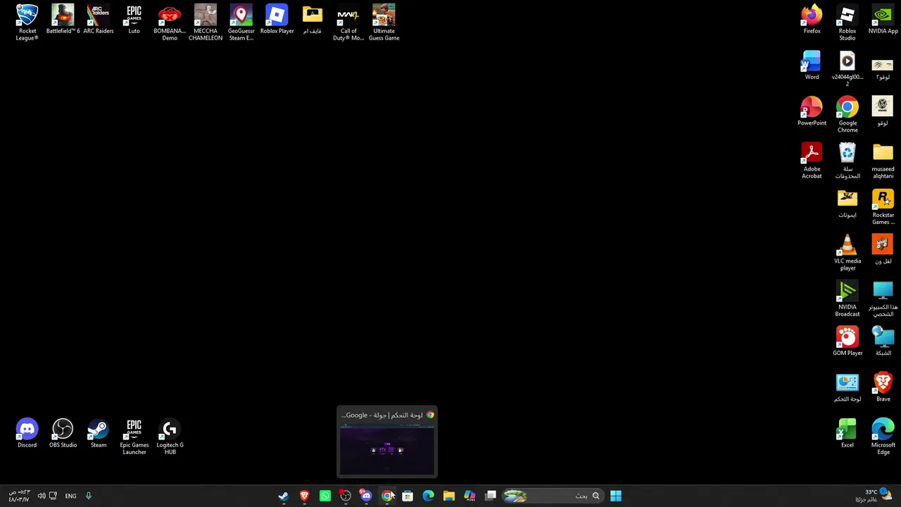The width and height of the screenshot is (901, 507).
Task: Click the Google Chrome taskbar icon
Action: 387,496
